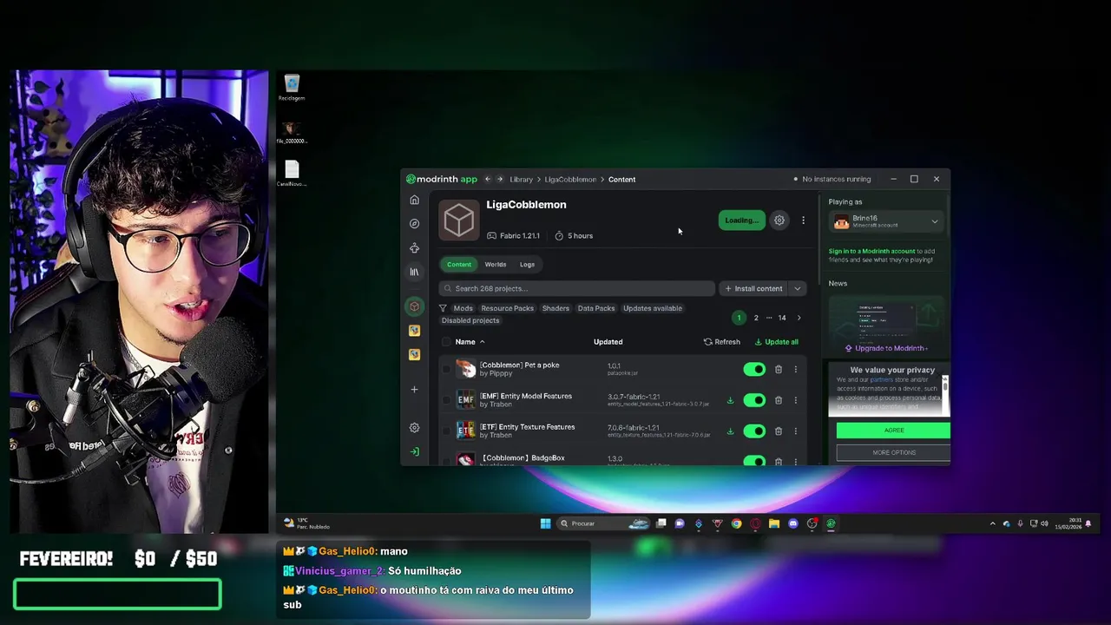
Task: Click MORE OPTIONS on privacy notice
Action: 893,452
